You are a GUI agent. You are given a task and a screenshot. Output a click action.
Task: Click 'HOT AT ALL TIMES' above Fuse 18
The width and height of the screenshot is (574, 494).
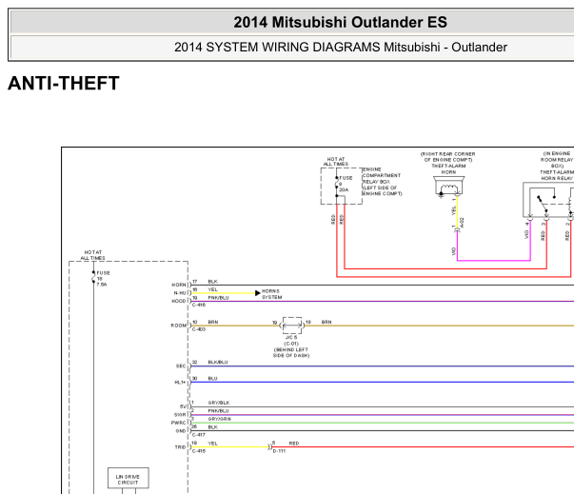(x=92, y=255)
